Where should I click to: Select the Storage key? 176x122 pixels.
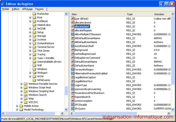(42, 36)
